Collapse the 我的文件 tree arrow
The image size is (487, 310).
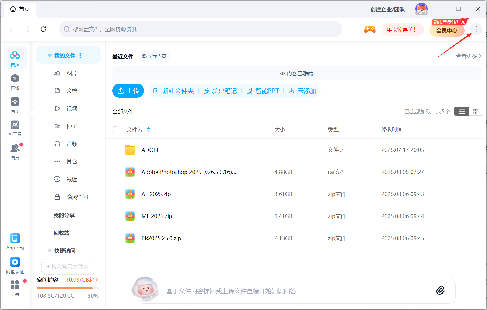[49, 56]
